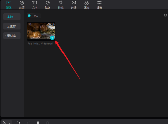Toggle the grid view layout icon
The width and height of the screenshot is (168, 124).
165,16
